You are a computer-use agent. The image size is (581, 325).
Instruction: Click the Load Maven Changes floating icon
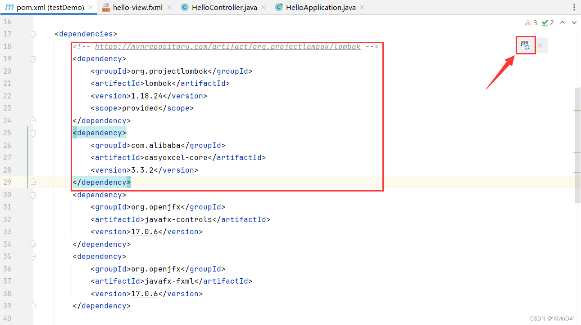pyautogui.click(x=526, y=45)
